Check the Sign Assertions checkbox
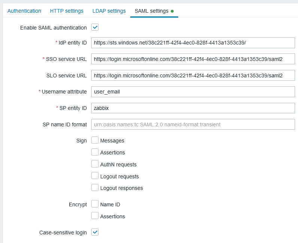The width and height of the screenshot is (298, 243). coord(95,152)
